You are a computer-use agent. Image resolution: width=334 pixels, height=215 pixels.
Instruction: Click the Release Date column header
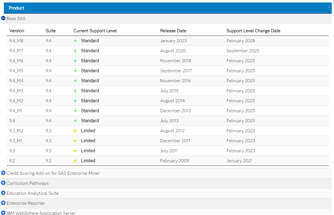[173, 31]
